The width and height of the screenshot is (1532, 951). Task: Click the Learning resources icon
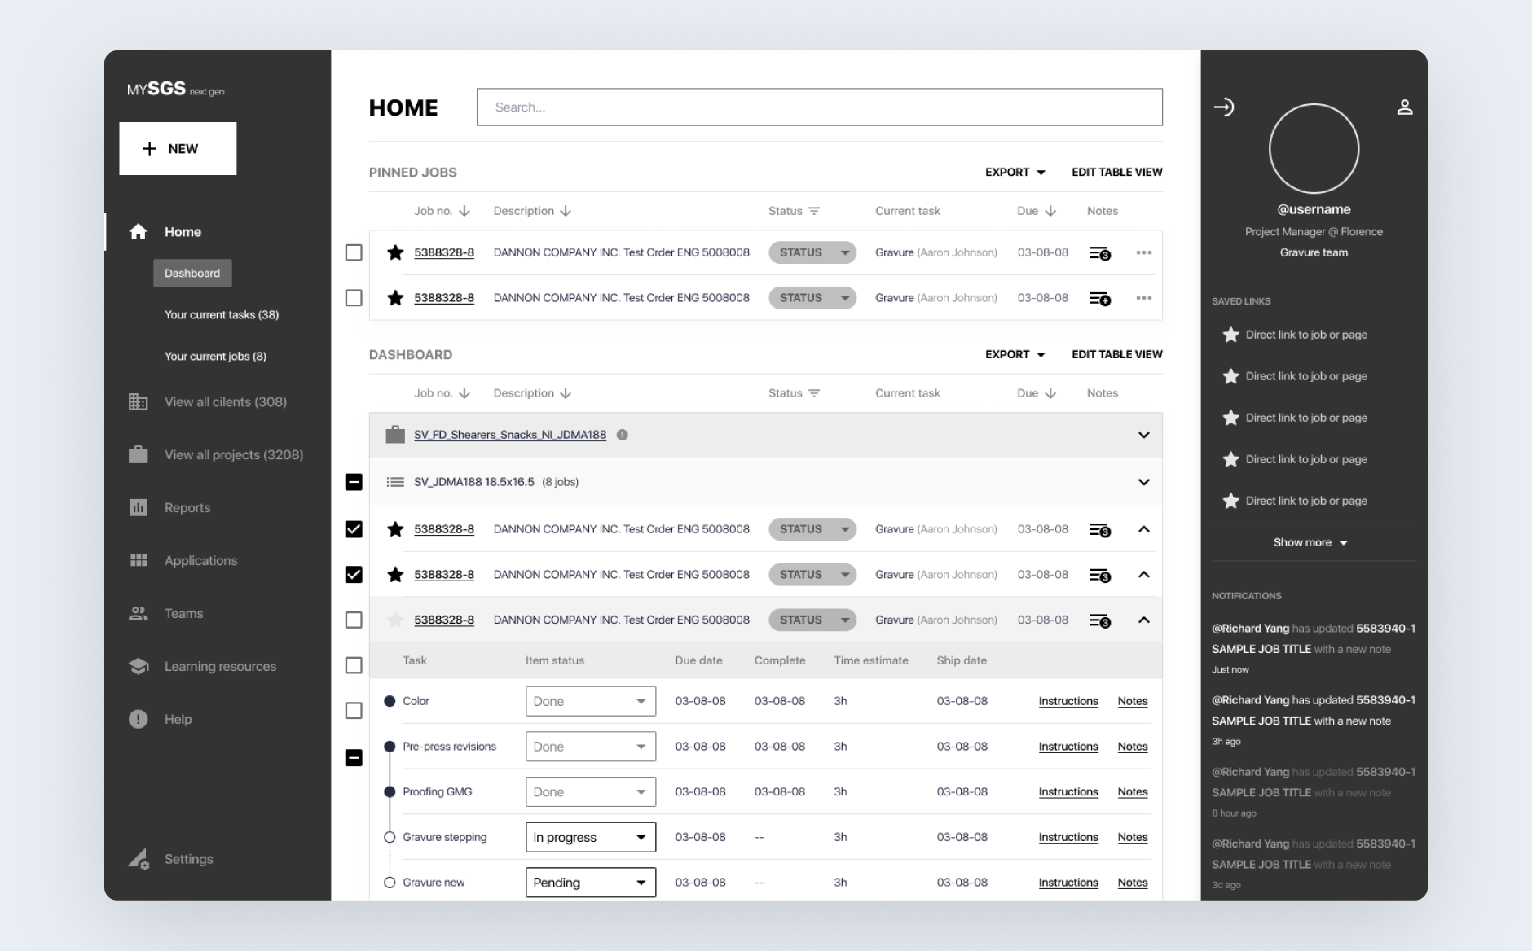pos(139,665)
